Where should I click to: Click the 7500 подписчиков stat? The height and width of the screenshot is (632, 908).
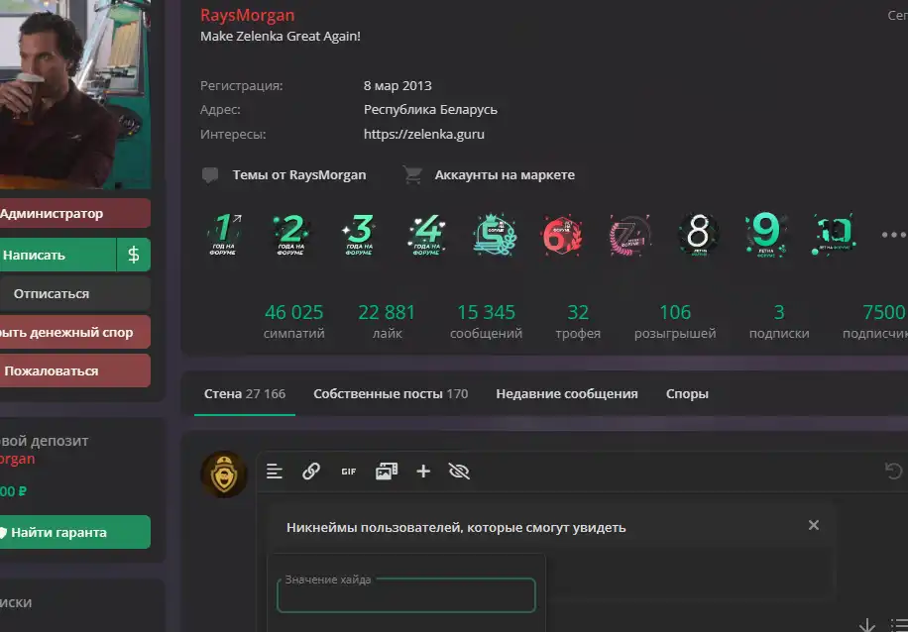click(875, 322)
